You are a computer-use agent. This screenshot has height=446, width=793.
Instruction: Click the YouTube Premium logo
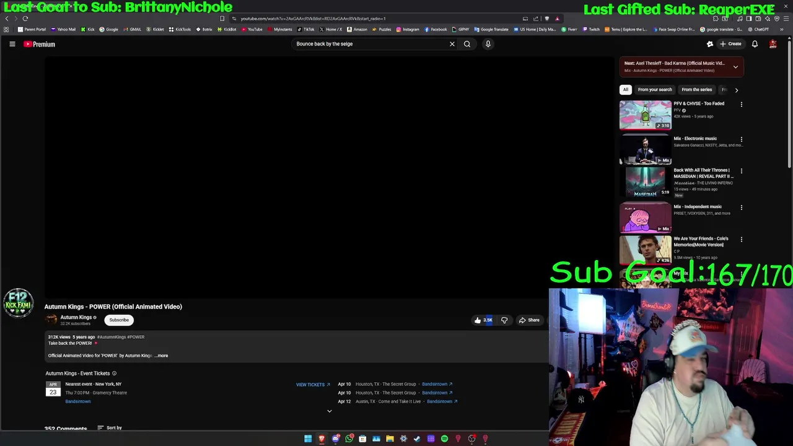(40, 44)
